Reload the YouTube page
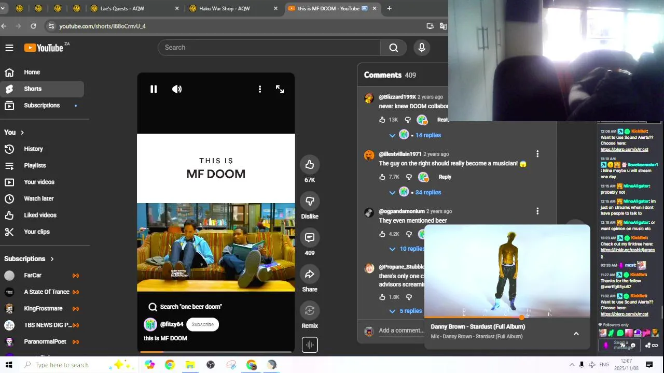This screenshot has height=373, width=664. pyautogui.click(x=33, y=26)
